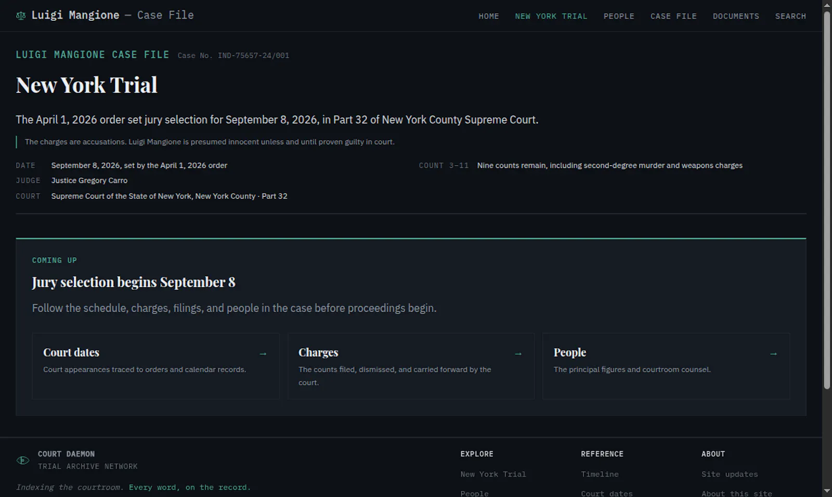Open Case File in top navigation
832x497 pixels.
[673, 16]
